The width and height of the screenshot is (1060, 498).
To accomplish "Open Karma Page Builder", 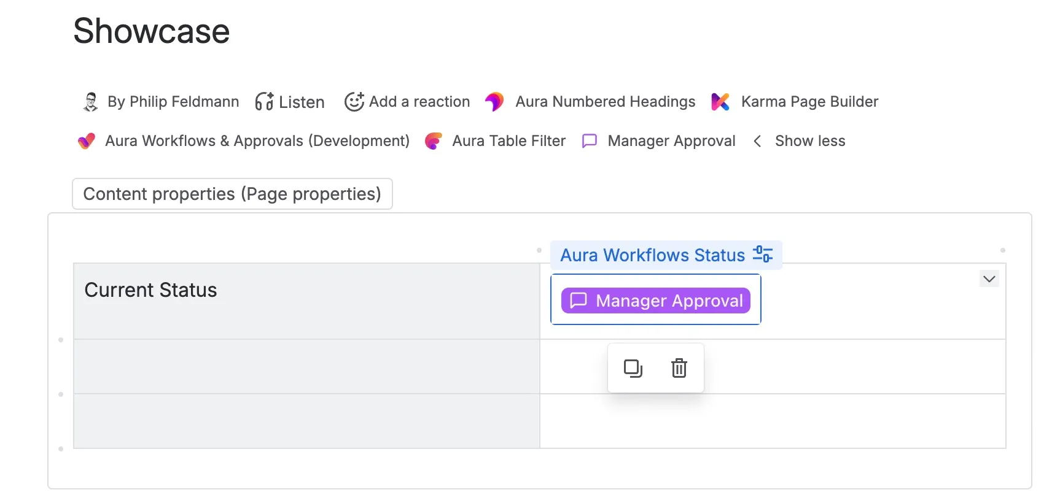I will click(x=809, y=102).
